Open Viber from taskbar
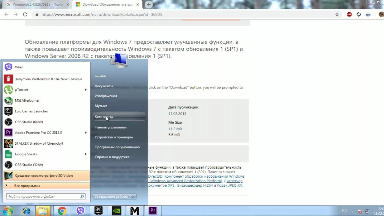 pos(80,211)
